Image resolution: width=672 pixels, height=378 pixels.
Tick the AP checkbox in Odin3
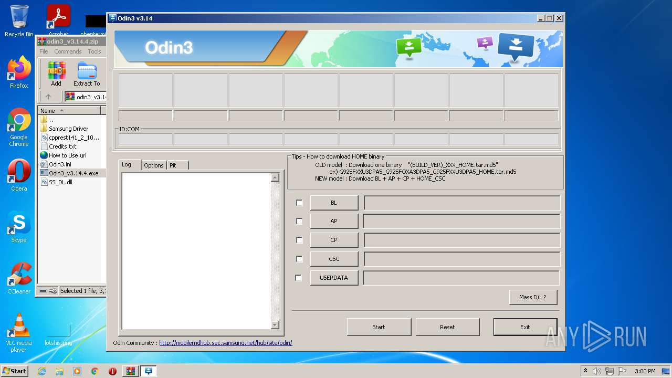click(299, 221)
